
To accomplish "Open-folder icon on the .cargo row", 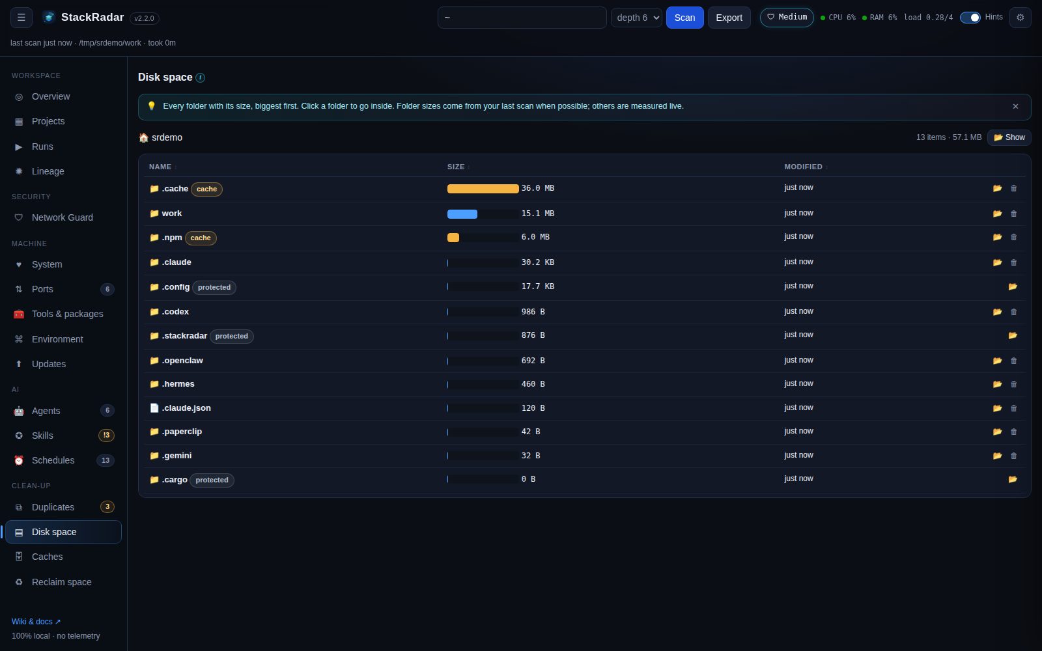I will 1013,479.
